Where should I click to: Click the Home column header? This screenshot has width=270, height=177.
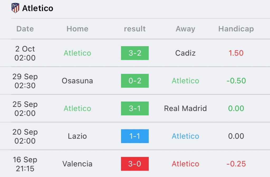[x=77, y=29]
